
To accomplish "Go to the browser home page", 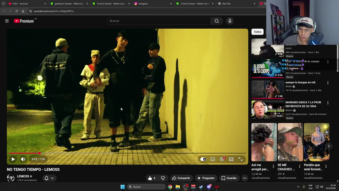I will tap(23, 11).
